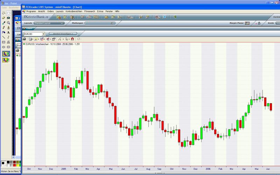Click the bar chart toolbar icon
The image size is (280, 175).
click(72, 17)
